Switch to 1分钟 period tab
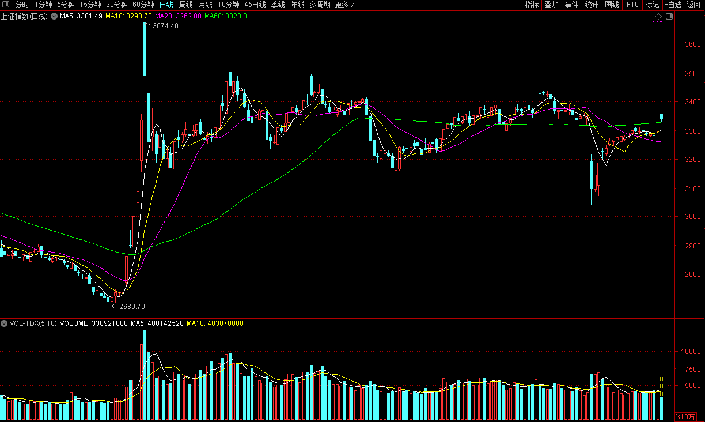 (43, 5)
